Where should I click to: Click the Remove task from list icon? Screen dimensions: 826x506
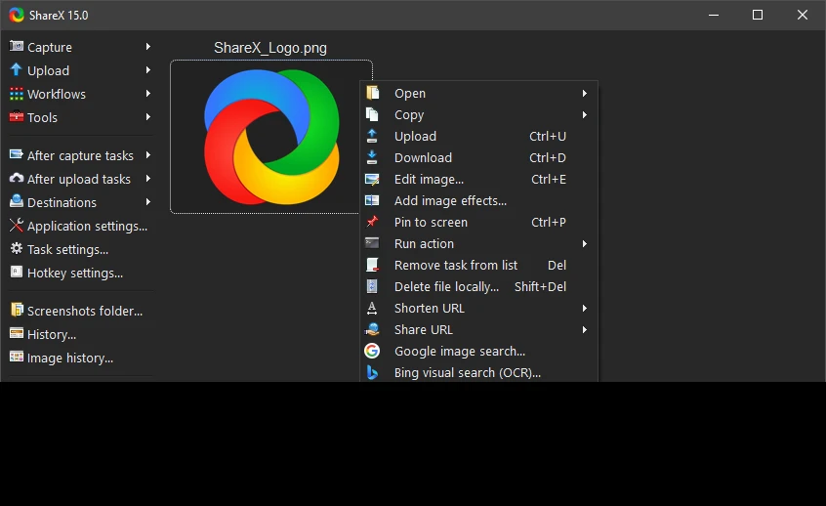pos(372,265)
